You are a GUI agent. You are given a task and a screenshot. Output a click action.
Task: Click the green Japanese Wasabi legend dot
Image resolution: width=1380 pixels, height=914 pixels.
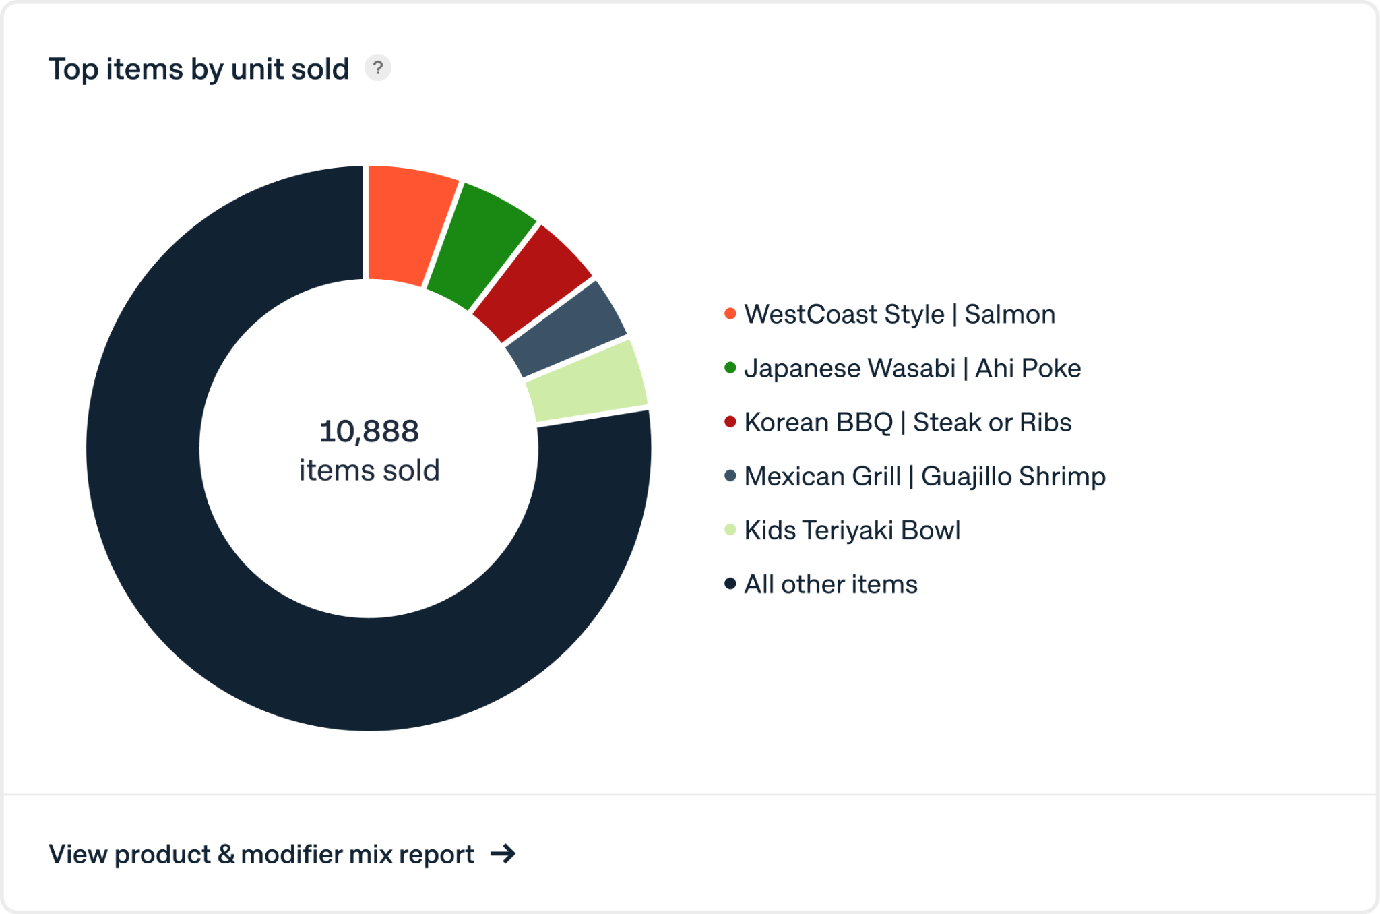tap(730, 367)
